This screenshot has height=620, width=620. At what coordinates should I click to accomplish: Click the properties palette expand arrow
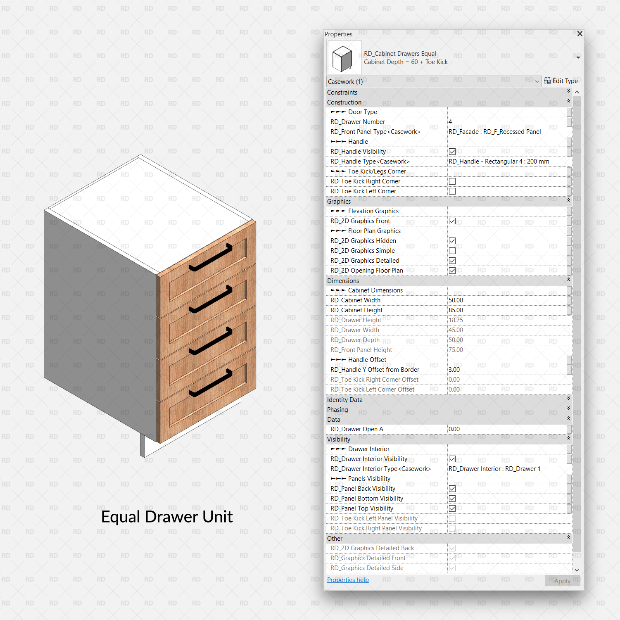click(577, 57)
